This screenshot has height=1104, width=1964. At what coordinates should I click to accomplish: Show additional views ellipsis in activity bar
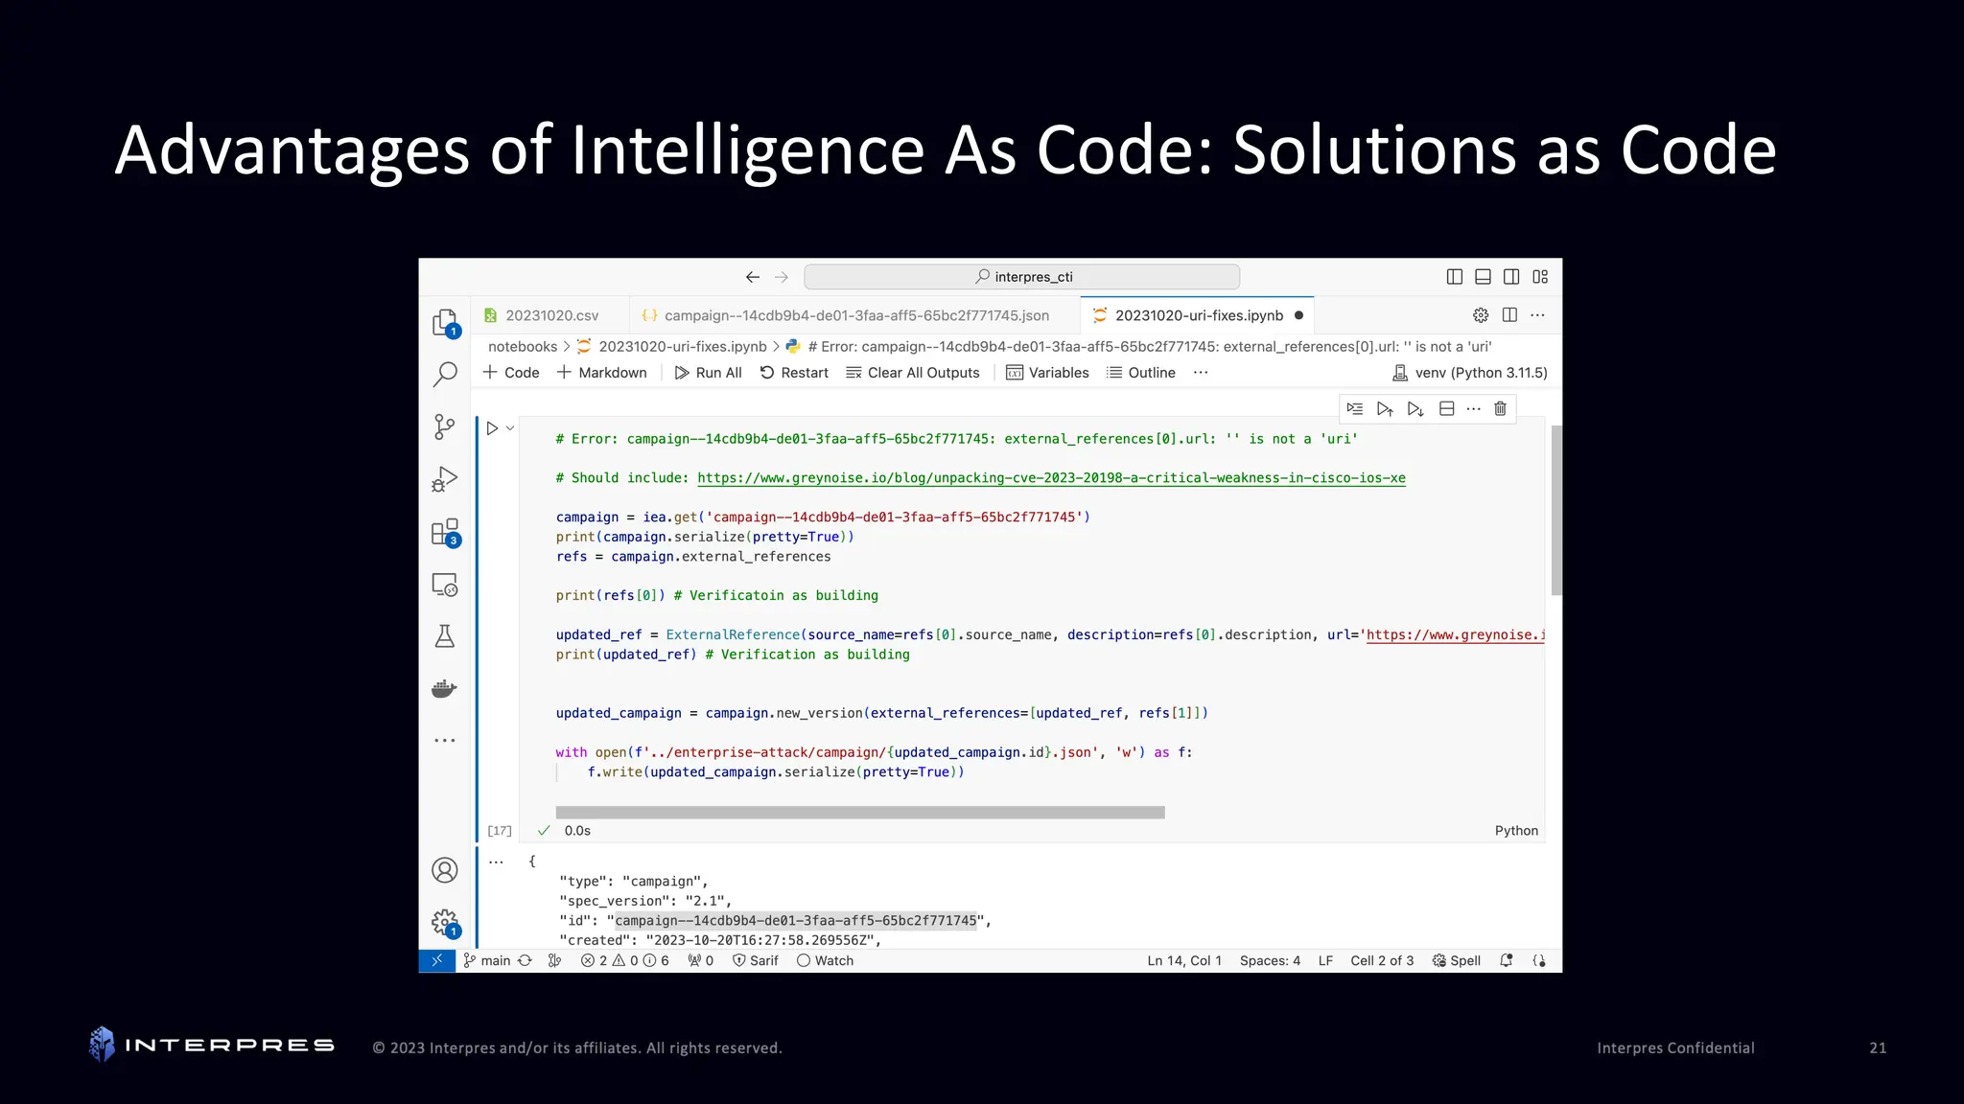point(445,740)
